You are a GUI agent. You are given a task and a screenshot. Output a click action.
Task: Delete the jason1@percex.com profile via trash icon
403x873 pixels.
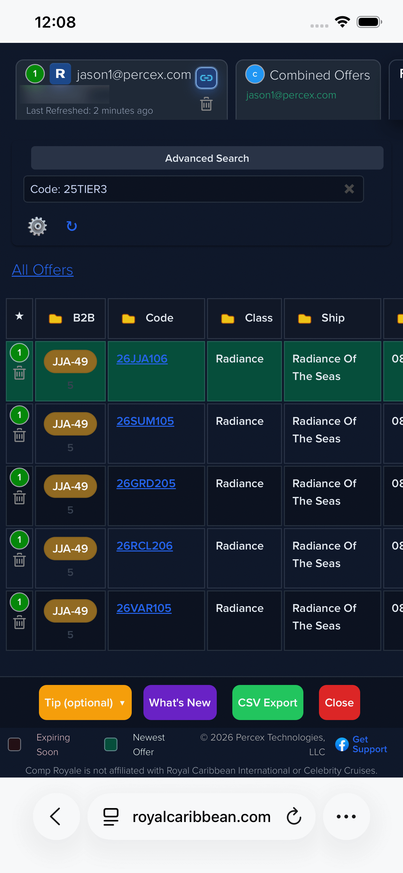(206, 104)
